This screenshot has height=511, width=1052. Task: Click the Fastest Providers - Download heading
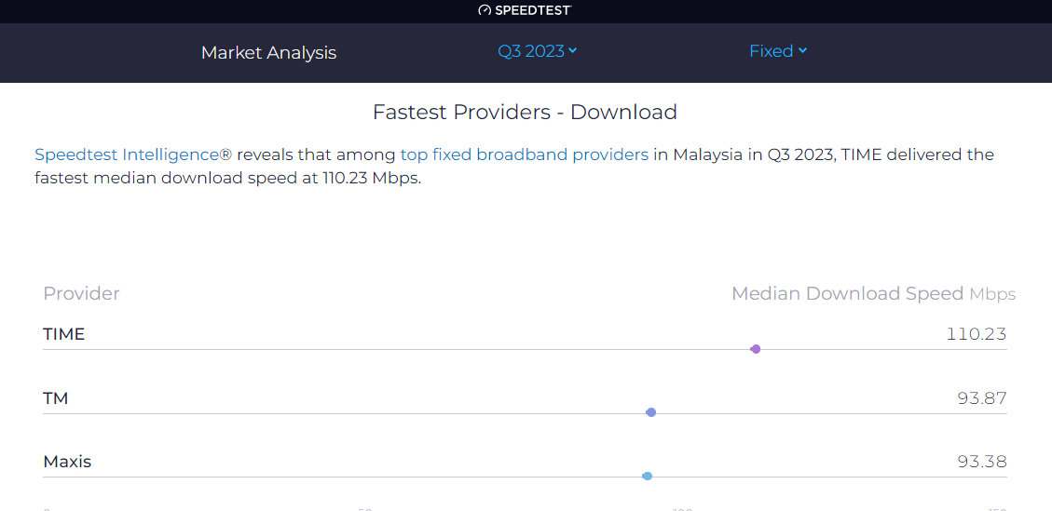pyautogui.click(x=525, y=113)
